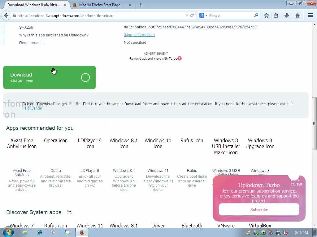Click the network tray icon

[278, 233]
